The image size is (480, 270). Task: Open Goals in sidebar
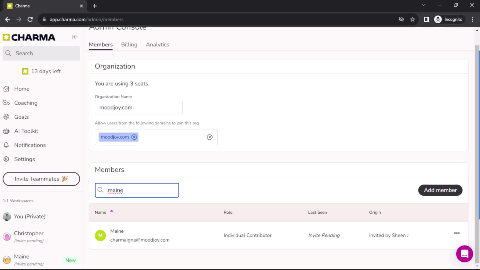(x=21, y=117)
